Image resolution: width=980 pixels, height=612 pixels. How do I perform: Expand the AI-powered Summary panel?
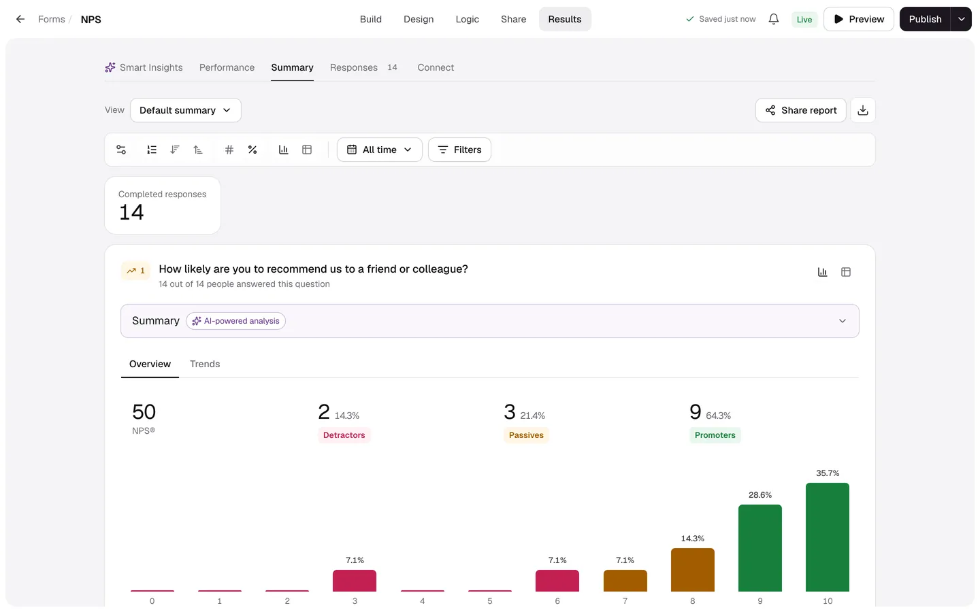click(490, 321)
